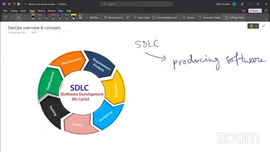
Task: Select the green pen
Action: coord(67,17)
